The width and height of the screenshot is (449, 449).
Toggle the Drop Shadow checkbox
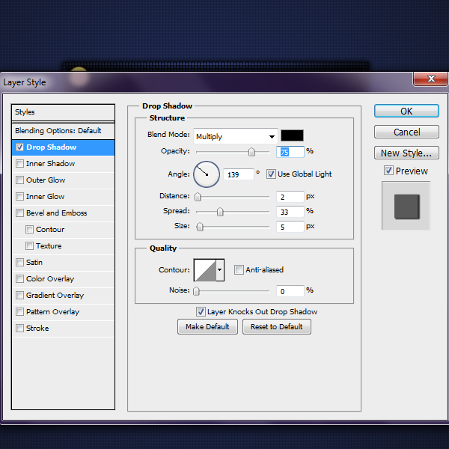(x=19, y=147)
